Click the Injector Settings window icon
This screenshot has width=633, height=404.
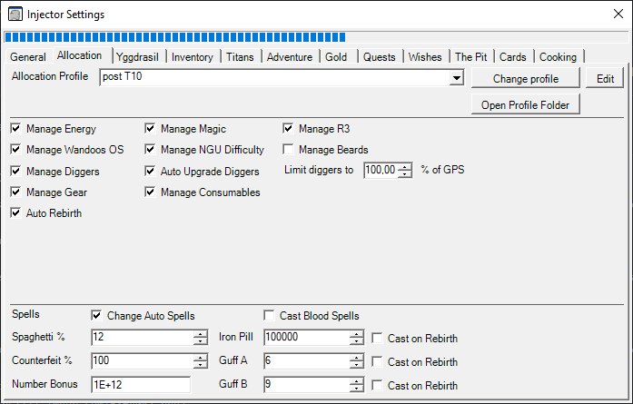coord(15,15)
